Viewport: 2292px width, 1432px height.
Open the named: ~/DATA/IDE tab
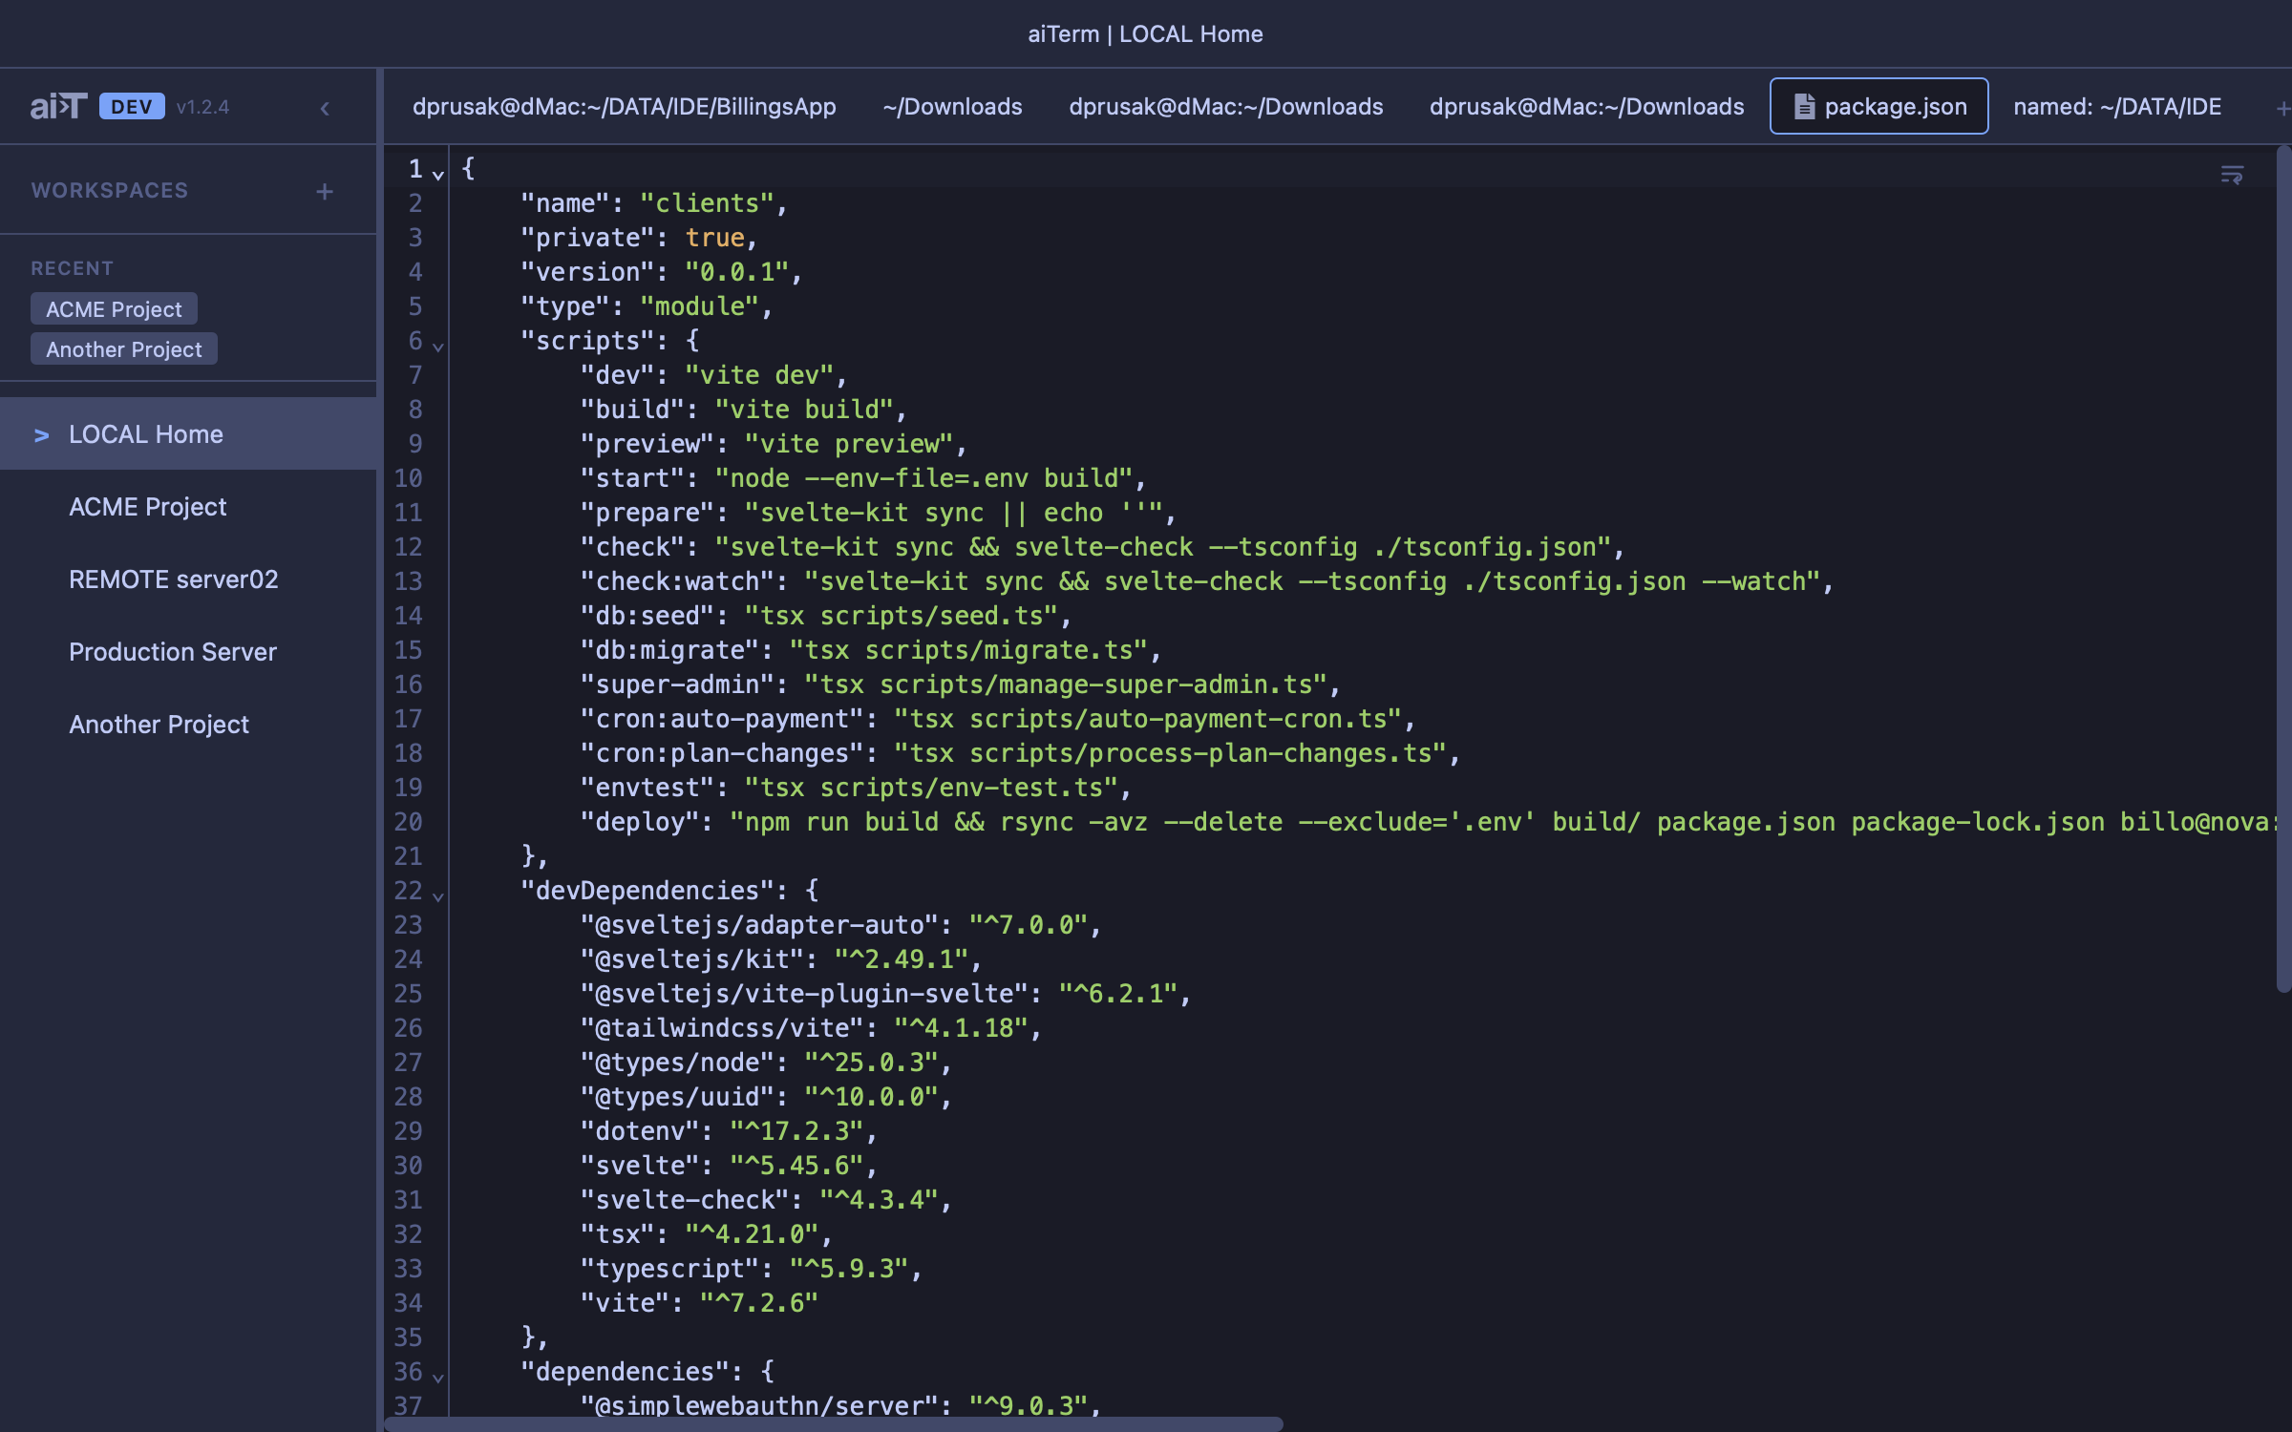pos(2118,106)
